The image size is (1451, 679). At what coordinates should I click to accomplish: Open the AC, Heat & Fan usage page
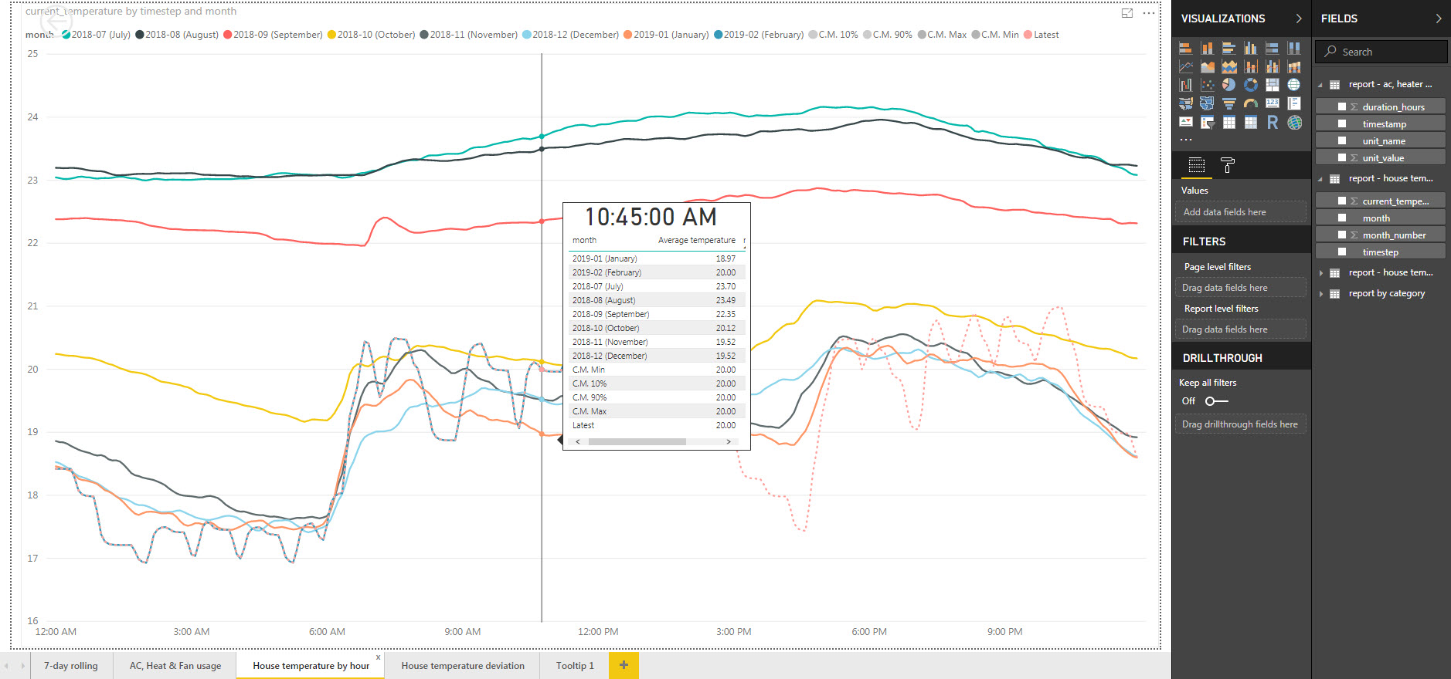(175, 666)
